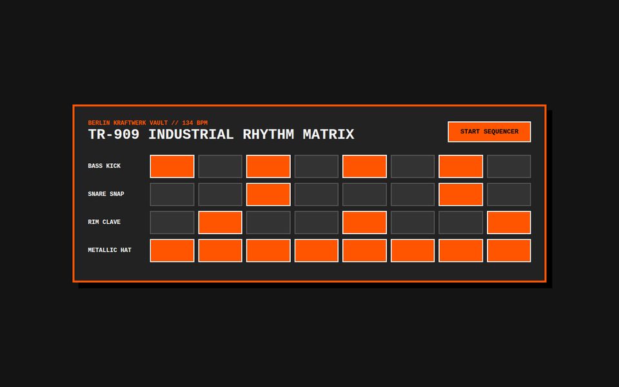Image resolution: width=619 pixels, height=387 pixels.
Task: Toggle Bass Kick step 2
Action: (x=221, y=166)
